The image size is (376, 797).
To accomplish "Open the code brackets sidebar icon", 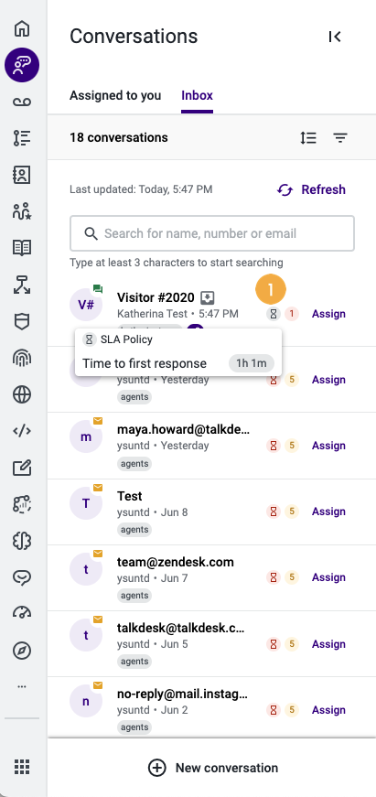I will (x=22, y=431).
